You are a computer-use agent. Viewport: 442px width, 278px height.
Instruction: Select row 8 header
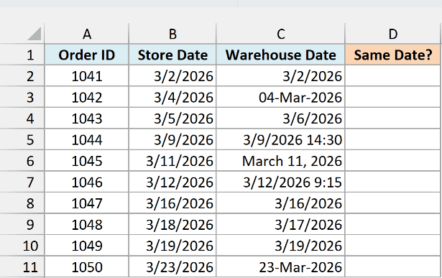click(22, 203)
